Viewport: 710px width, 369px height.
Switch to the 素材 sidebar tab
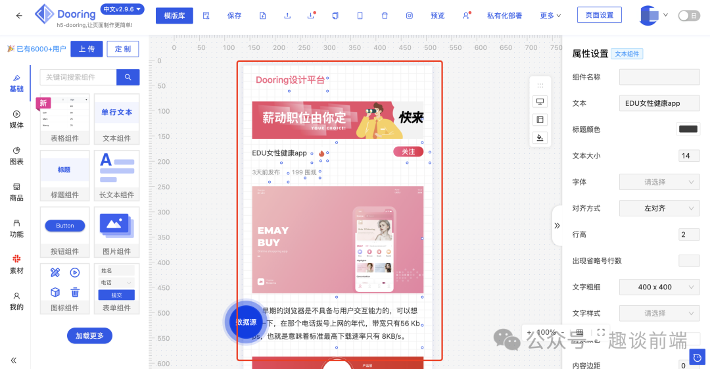click(x=16, y=264)
